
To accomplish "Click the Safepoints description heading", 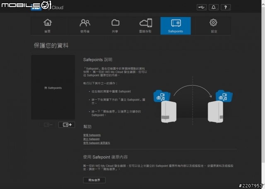I will [x=98, y=60].
